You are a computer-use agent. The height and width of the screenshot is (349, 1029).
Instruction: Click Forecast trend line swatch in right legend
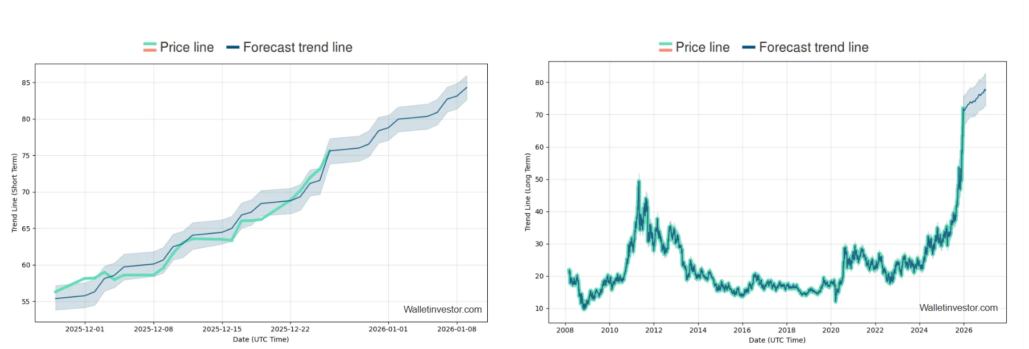point(749,47)
